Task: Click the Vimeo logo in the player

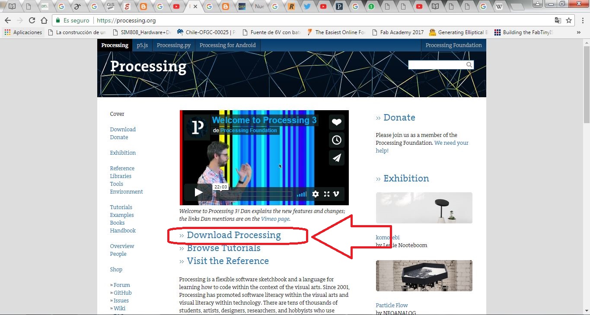Action: click(x=336, y=194)
